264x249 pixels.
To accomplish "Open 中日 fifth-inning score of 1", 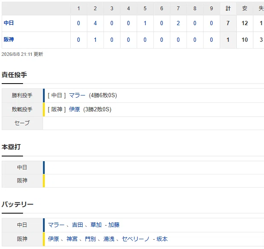I will 145,23.
